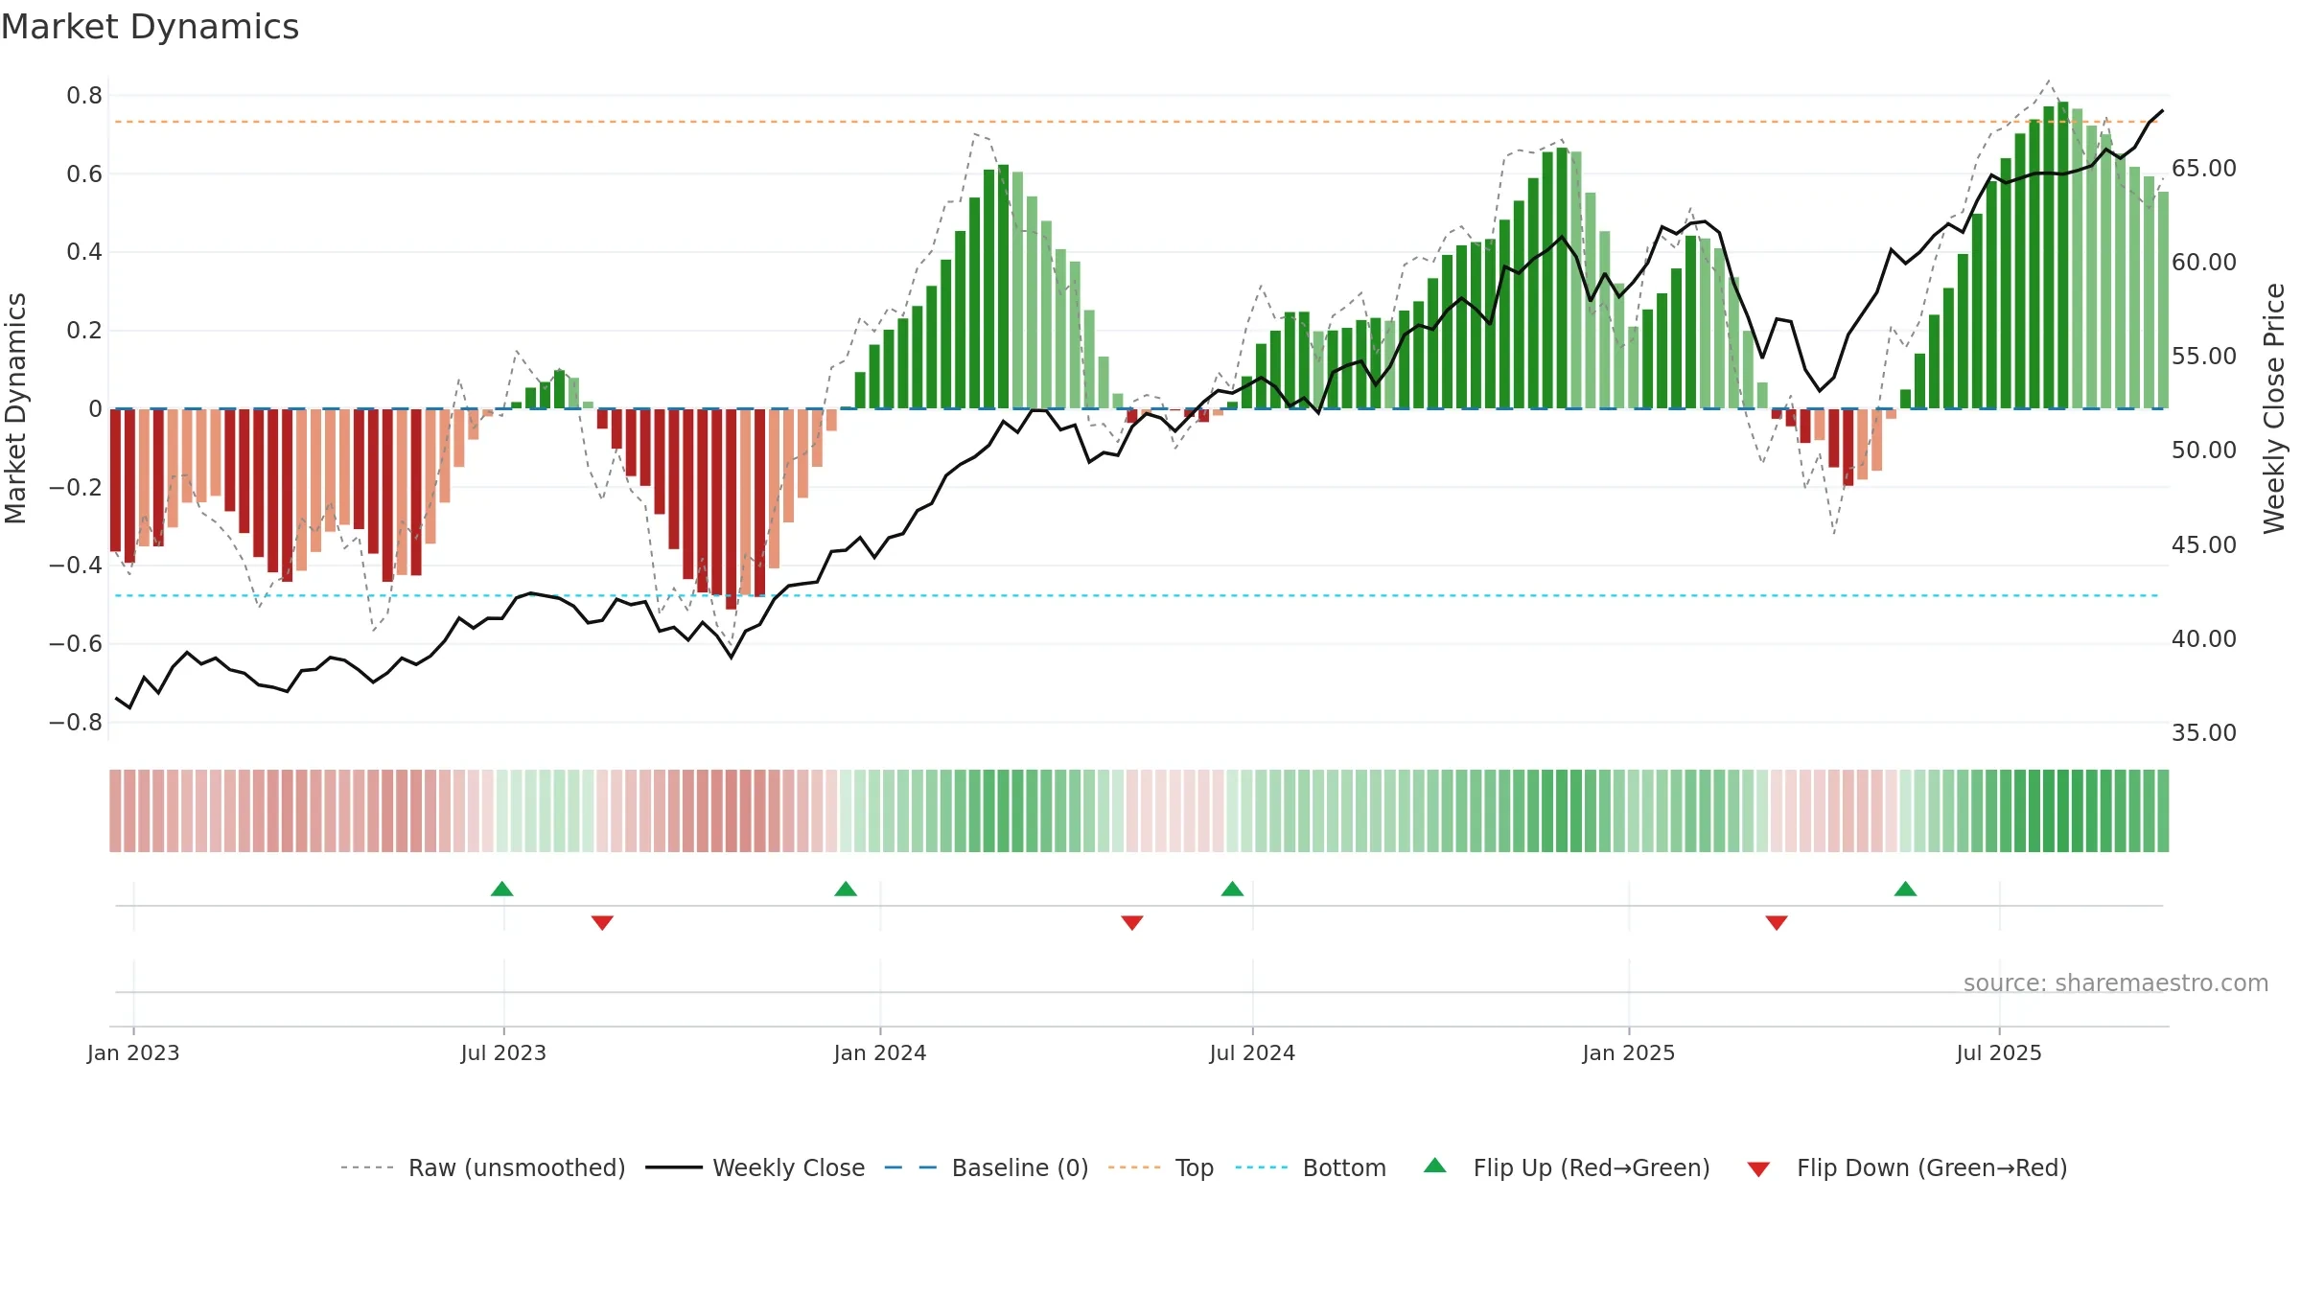Image resolution: width=2301 pixels, height=1294 pixels.
Task: Click the 65.00 right axis tick label
Action: [2204, 168]
